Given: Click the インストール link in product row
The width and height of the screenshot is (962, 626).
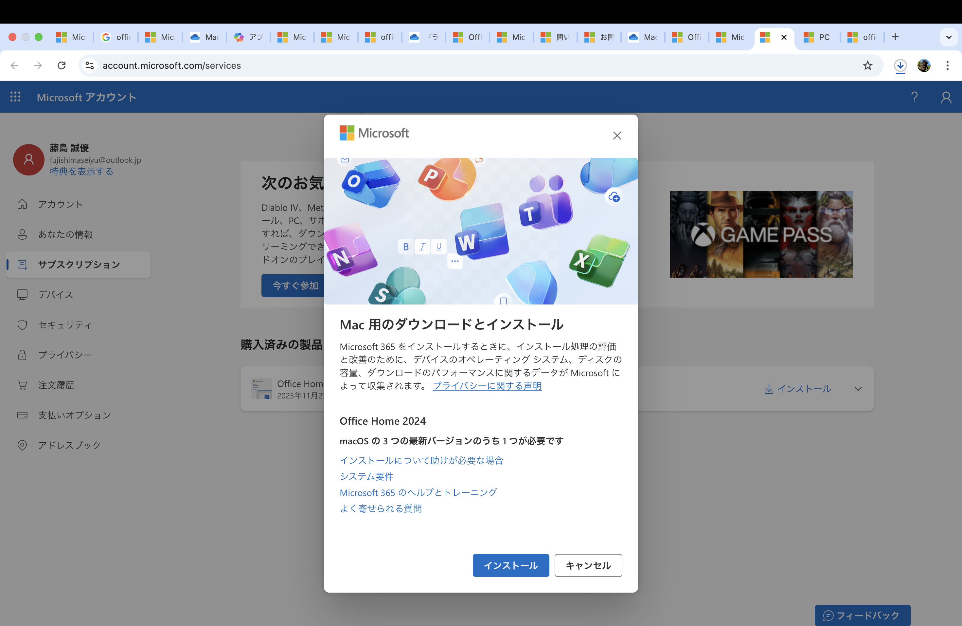Looking at the screenshot, I should point(797,389).
